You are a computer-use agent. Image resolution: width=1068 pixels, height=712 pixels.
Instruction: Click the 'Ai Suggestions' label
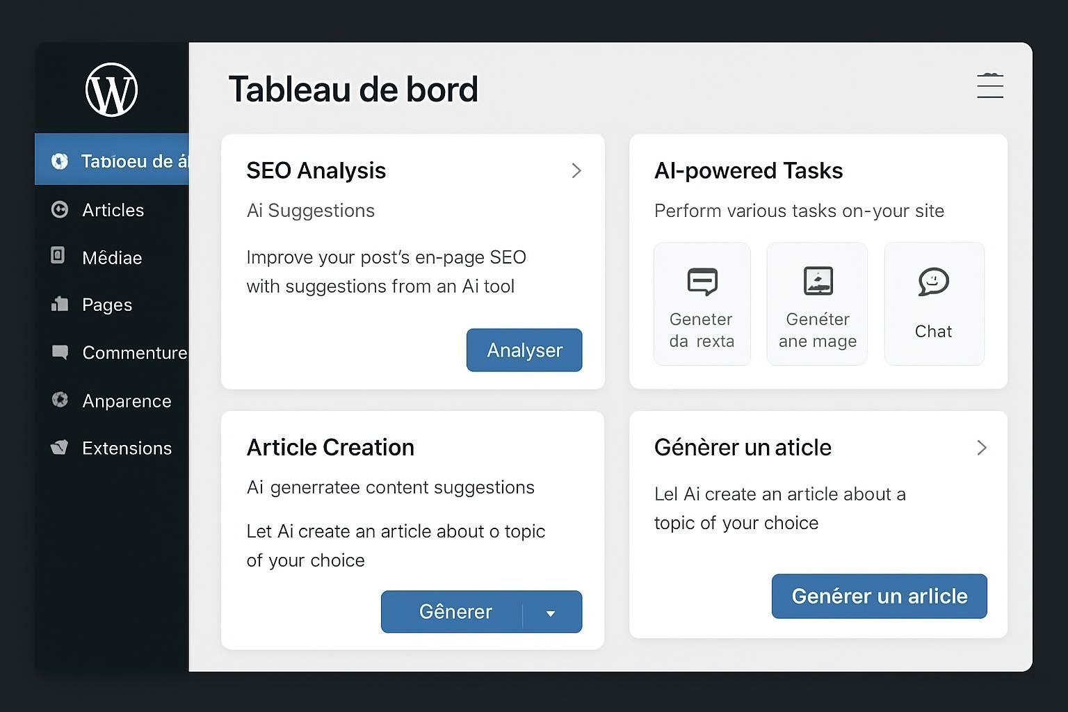310,210
